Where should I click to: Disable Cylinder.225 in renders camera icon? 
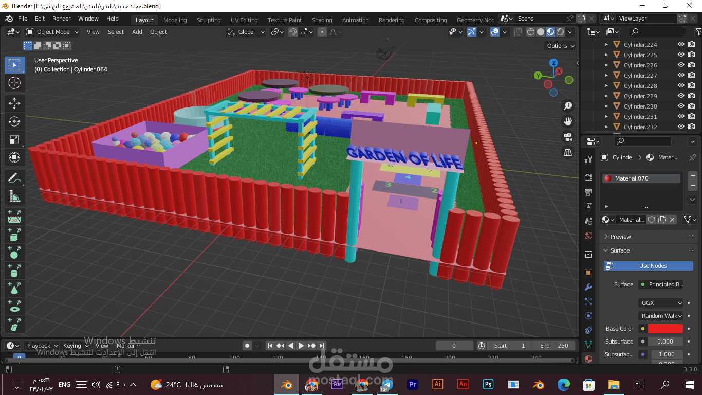pyautogui.click(x=692, y=55)
